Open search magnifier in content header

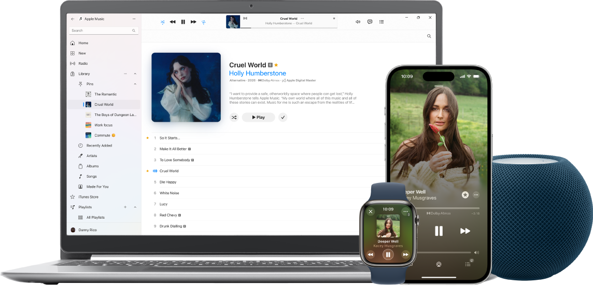point(429,36)
